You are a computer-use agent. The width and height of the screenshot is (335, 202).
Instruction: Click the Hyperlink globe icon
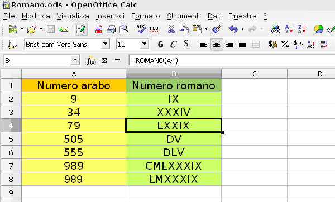(x=276, y=29)
